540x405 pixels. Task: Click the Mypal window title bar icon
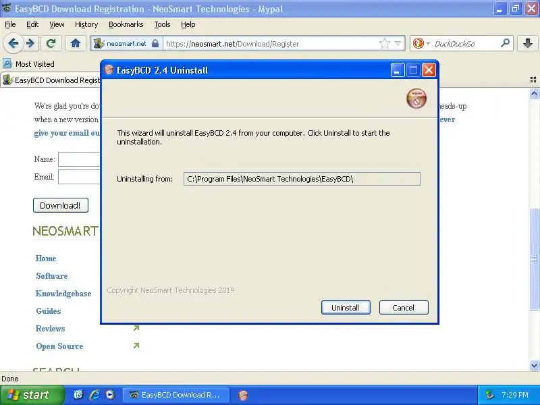(6, 8)
